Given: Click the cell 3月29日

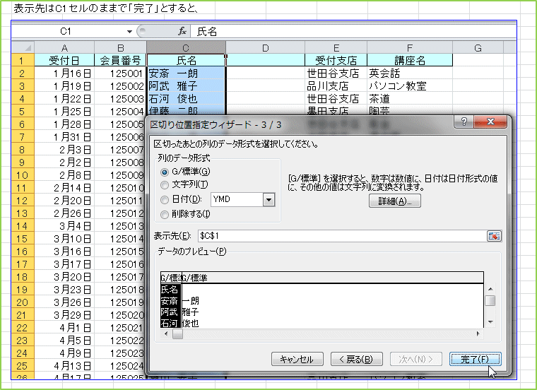Looking at the screenshot, I should (64, 315).
